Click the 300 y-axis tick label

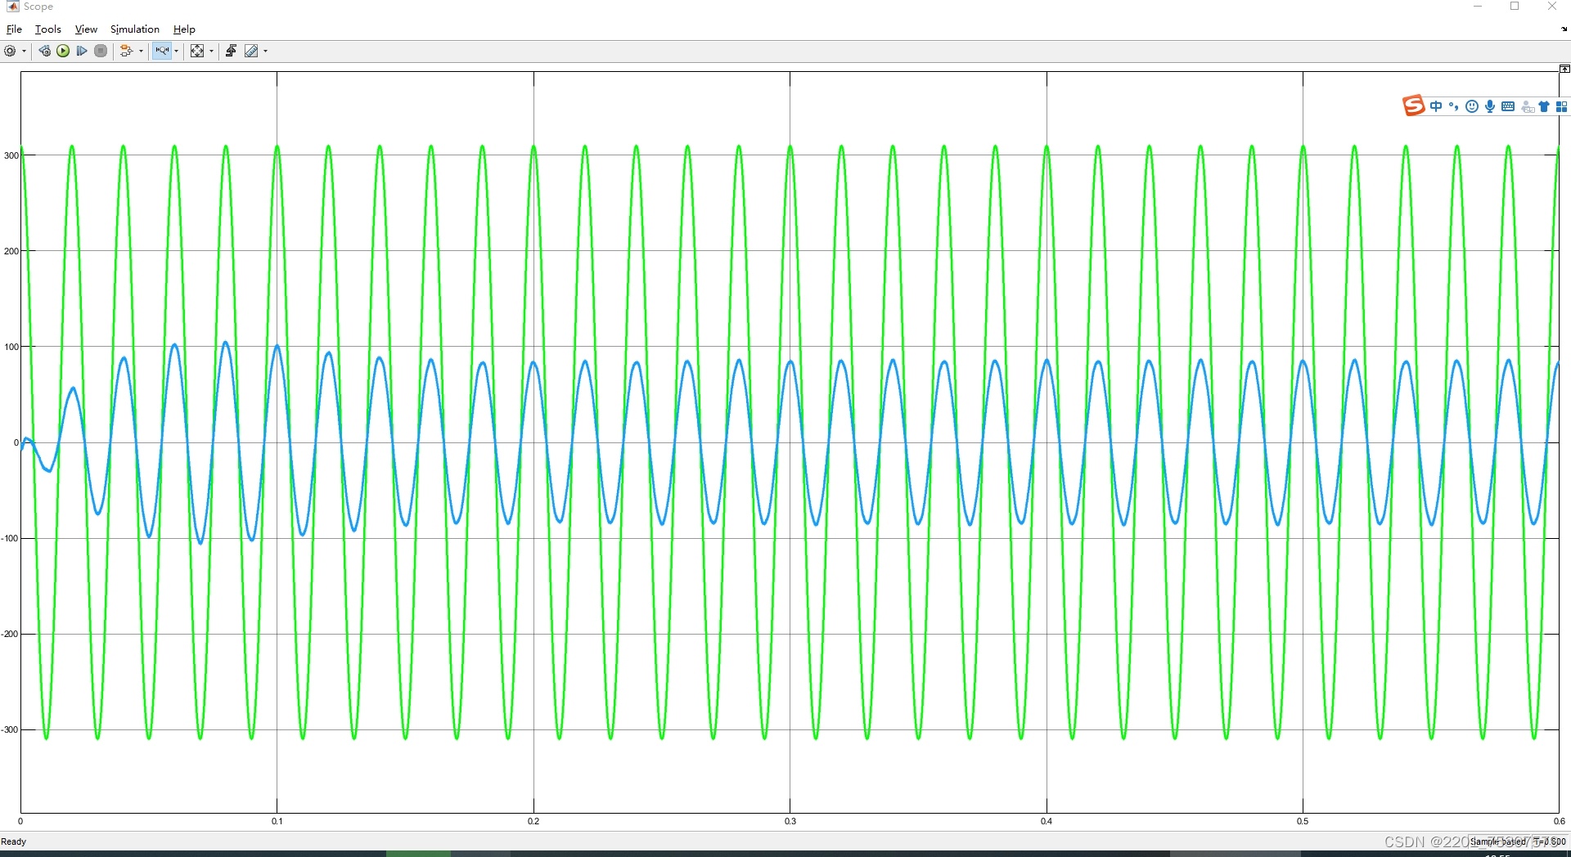11,155
